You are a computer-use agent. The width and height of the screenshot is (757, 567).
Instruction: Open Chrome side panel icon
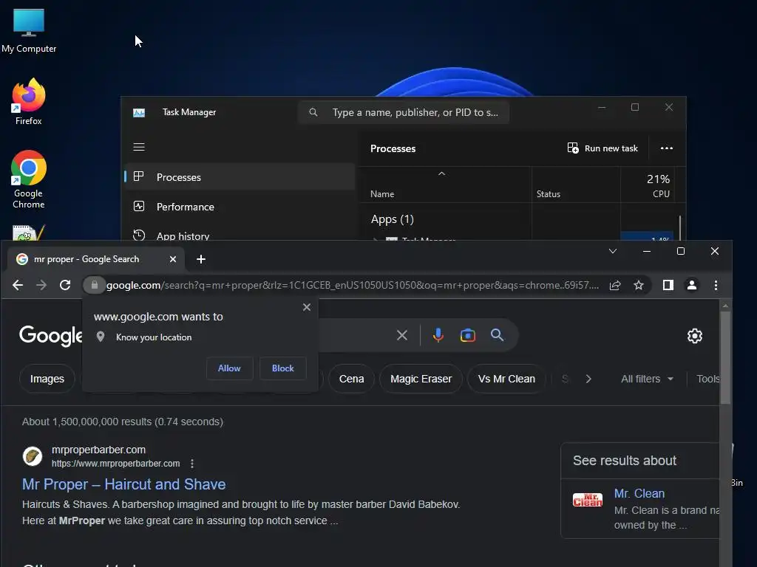(x=668, y=286)
